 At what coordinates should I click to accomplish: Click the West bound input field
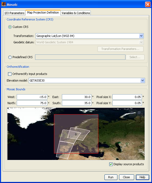32,97
